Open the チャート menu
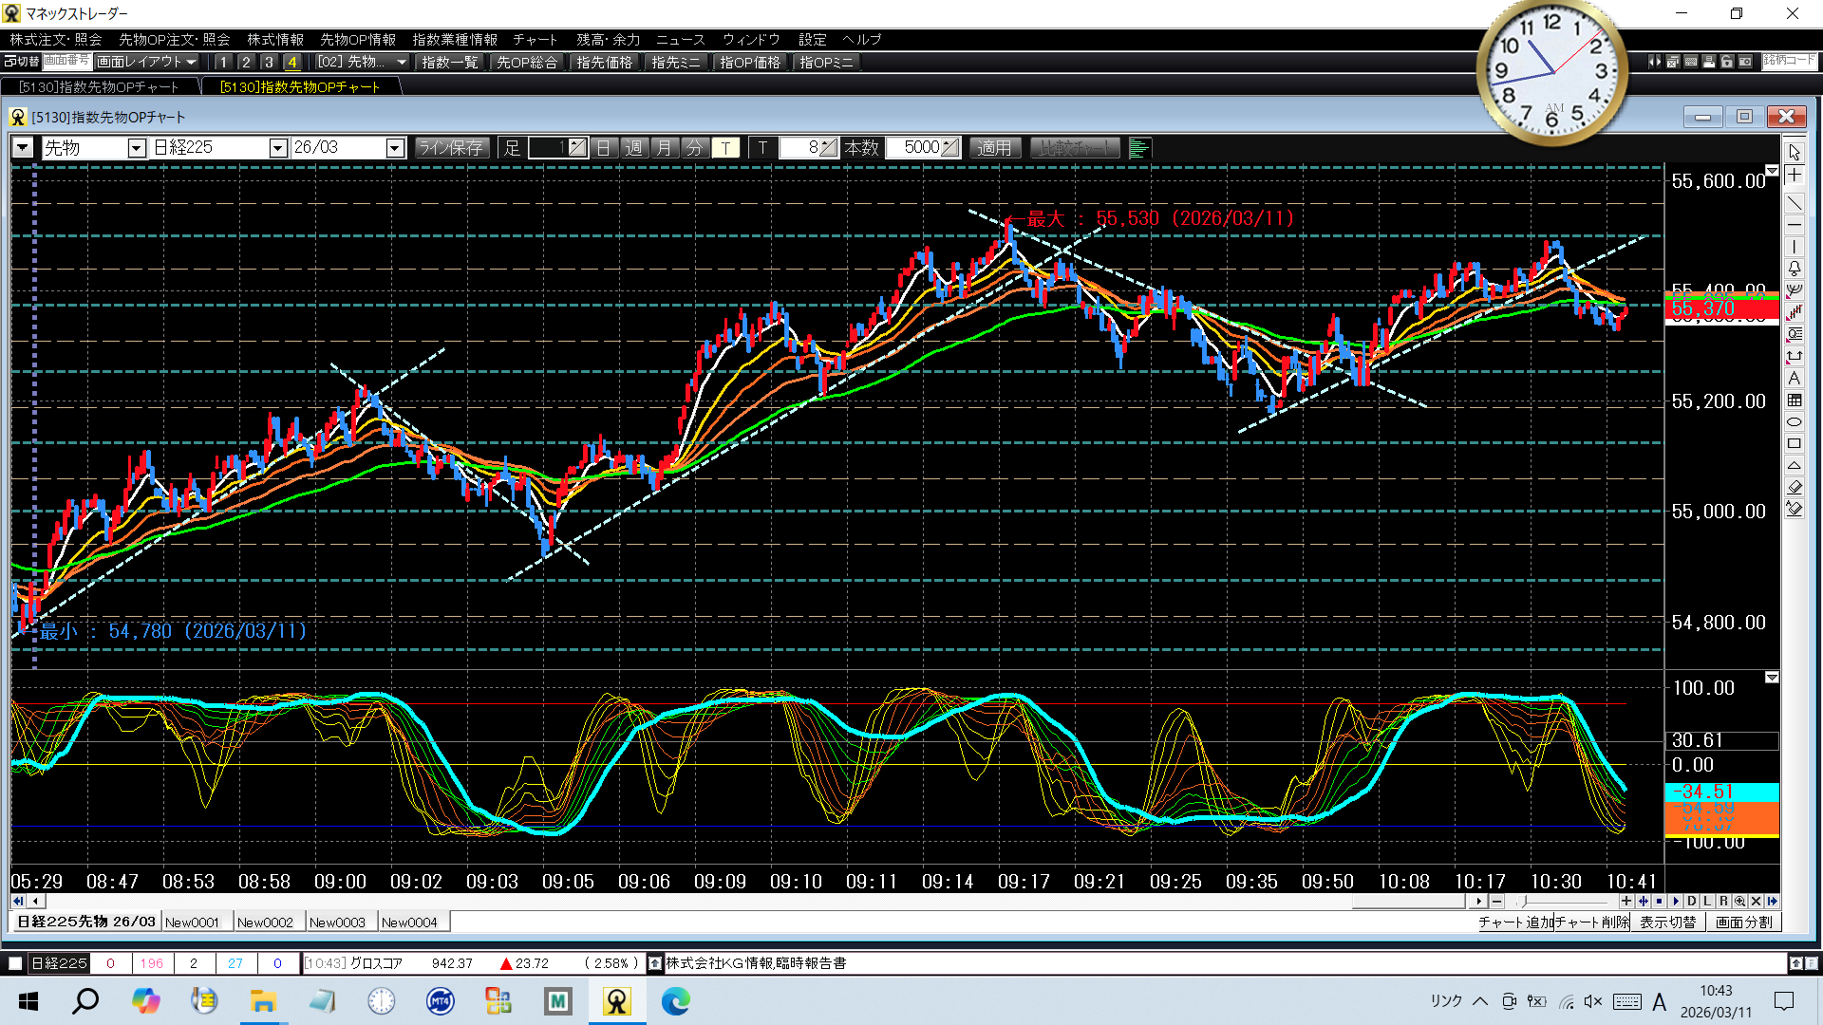This screenshot has height=1025, width=1823. [x=535, y=39]
